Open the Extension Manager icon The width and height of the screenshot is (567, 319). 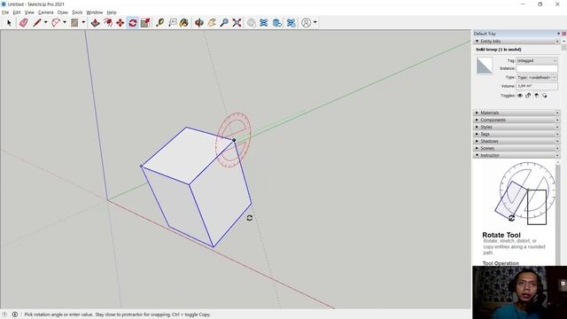pos(291,23)
